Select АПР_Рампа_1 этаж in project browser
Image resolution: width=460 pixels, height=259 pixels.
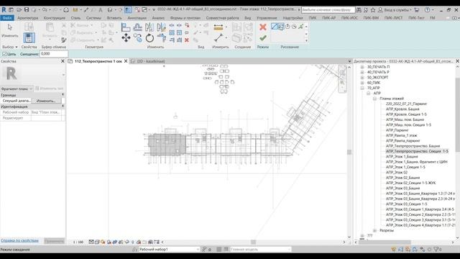[401, 135]
